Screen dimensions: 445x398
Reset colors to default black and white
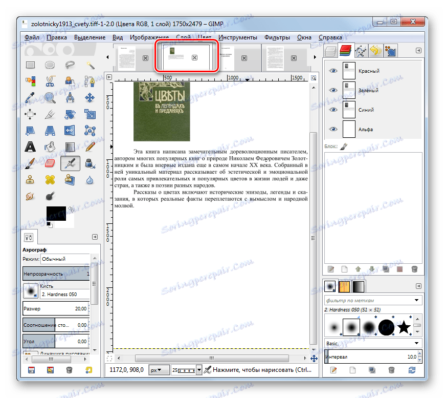pyautogui.click(x=50, y=225)
